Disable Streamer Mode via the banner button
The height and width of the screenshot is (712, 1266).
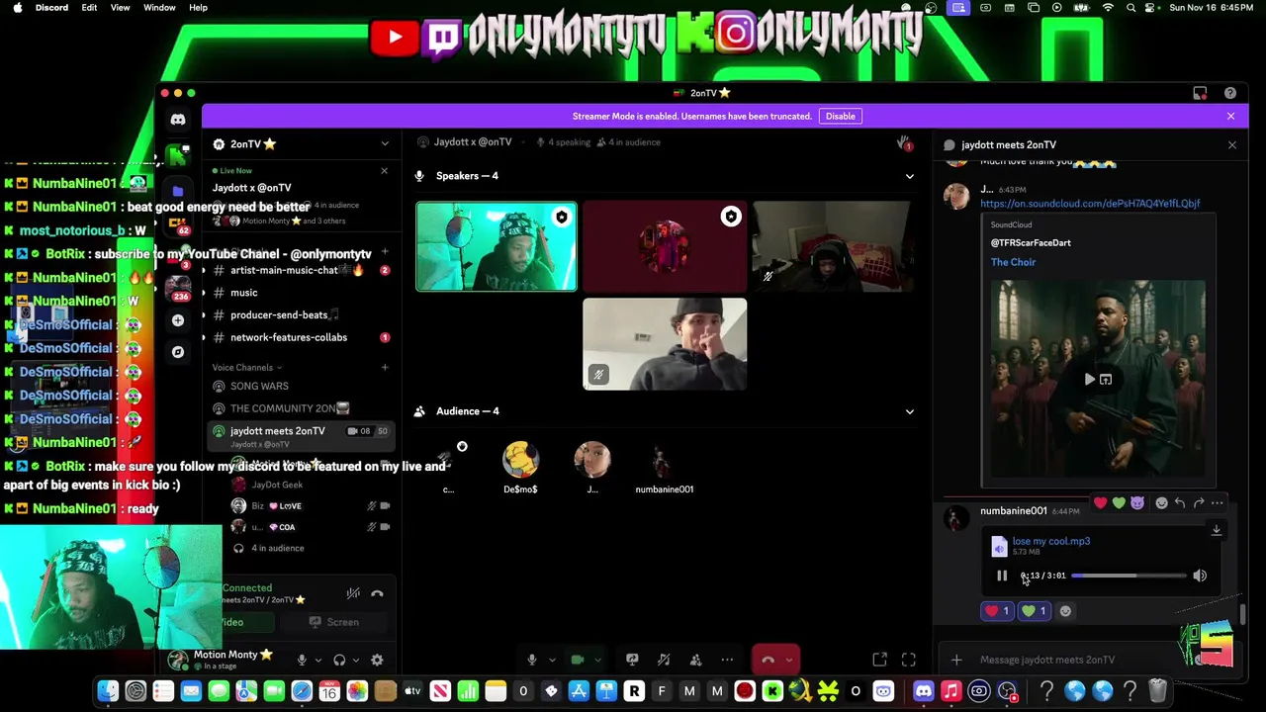pos(840,116)
